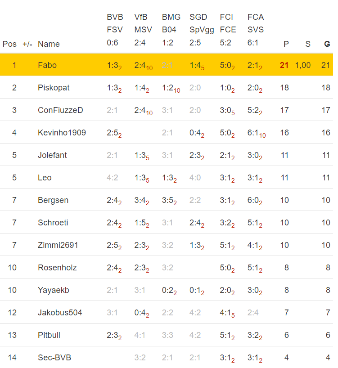338x368 pixels.
Task: Sort by the Pos column header
Action: [9, 44]
